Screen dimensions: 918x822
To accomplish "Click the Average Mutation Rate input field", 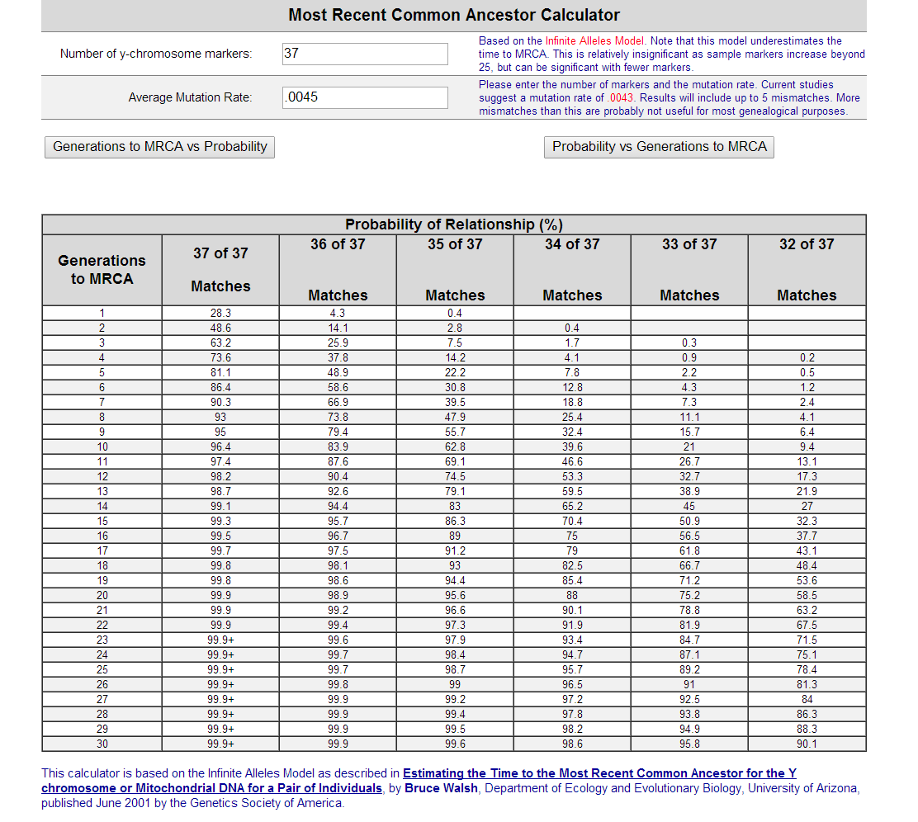I will pyautogui.click(x=365, y=97).
